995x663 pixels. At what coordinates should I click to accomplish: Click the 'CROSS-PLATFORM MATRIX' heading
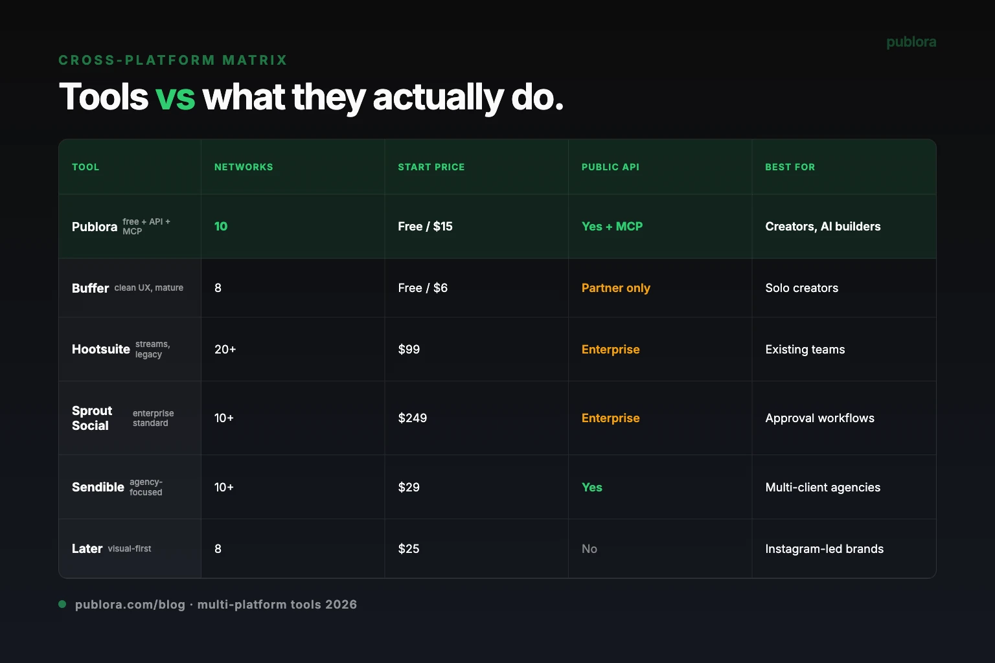click(173, 60)
